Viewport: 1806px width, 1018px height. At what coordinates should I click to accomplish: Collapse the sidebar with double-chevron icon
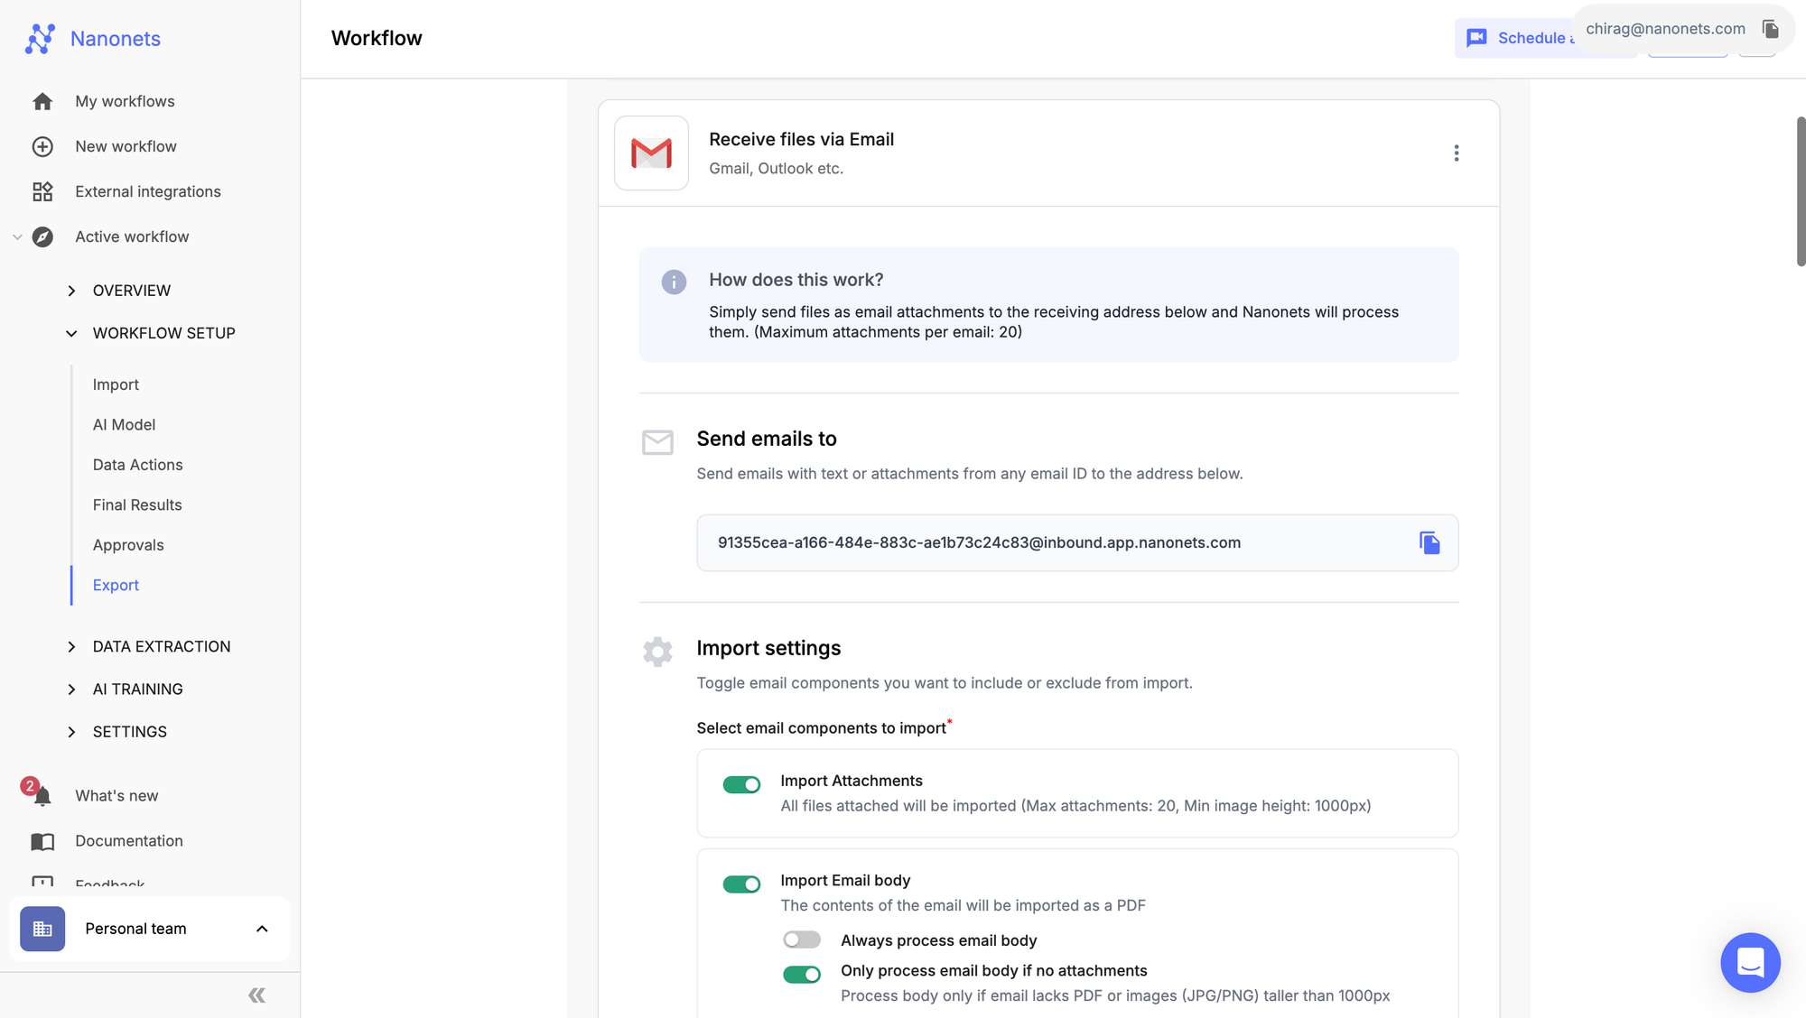(256, 995)
